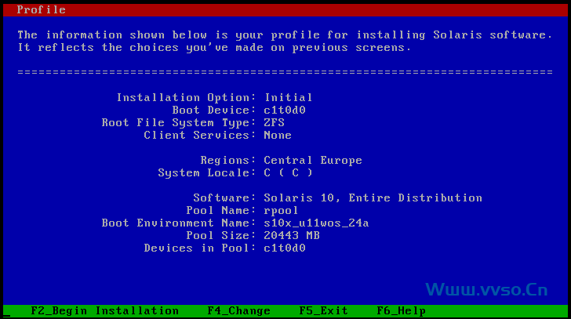Screen dimensions: 571x319
Task: Click 'None' beside Client Services
Action: tap(278, 136)
